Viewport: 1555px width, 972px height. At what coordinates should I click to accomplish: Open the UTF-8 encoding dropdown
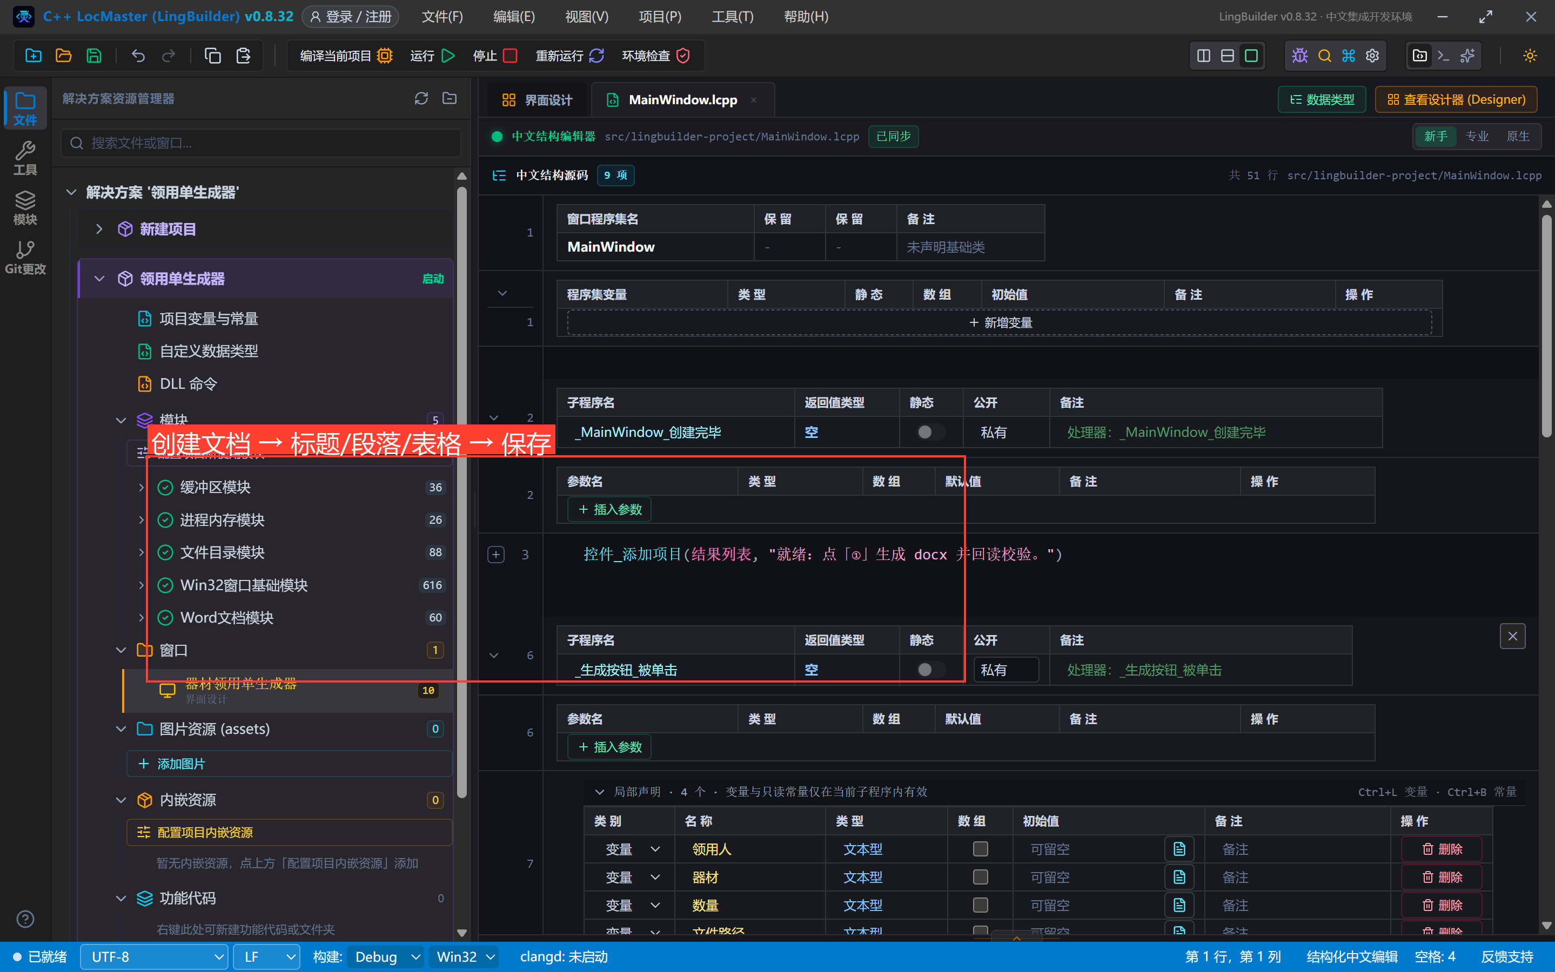(x=155, y=956)
